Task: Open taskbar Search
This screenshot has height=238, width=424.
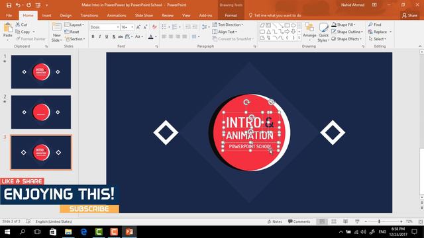Action: pyautogui.click(x=23, y=232)
